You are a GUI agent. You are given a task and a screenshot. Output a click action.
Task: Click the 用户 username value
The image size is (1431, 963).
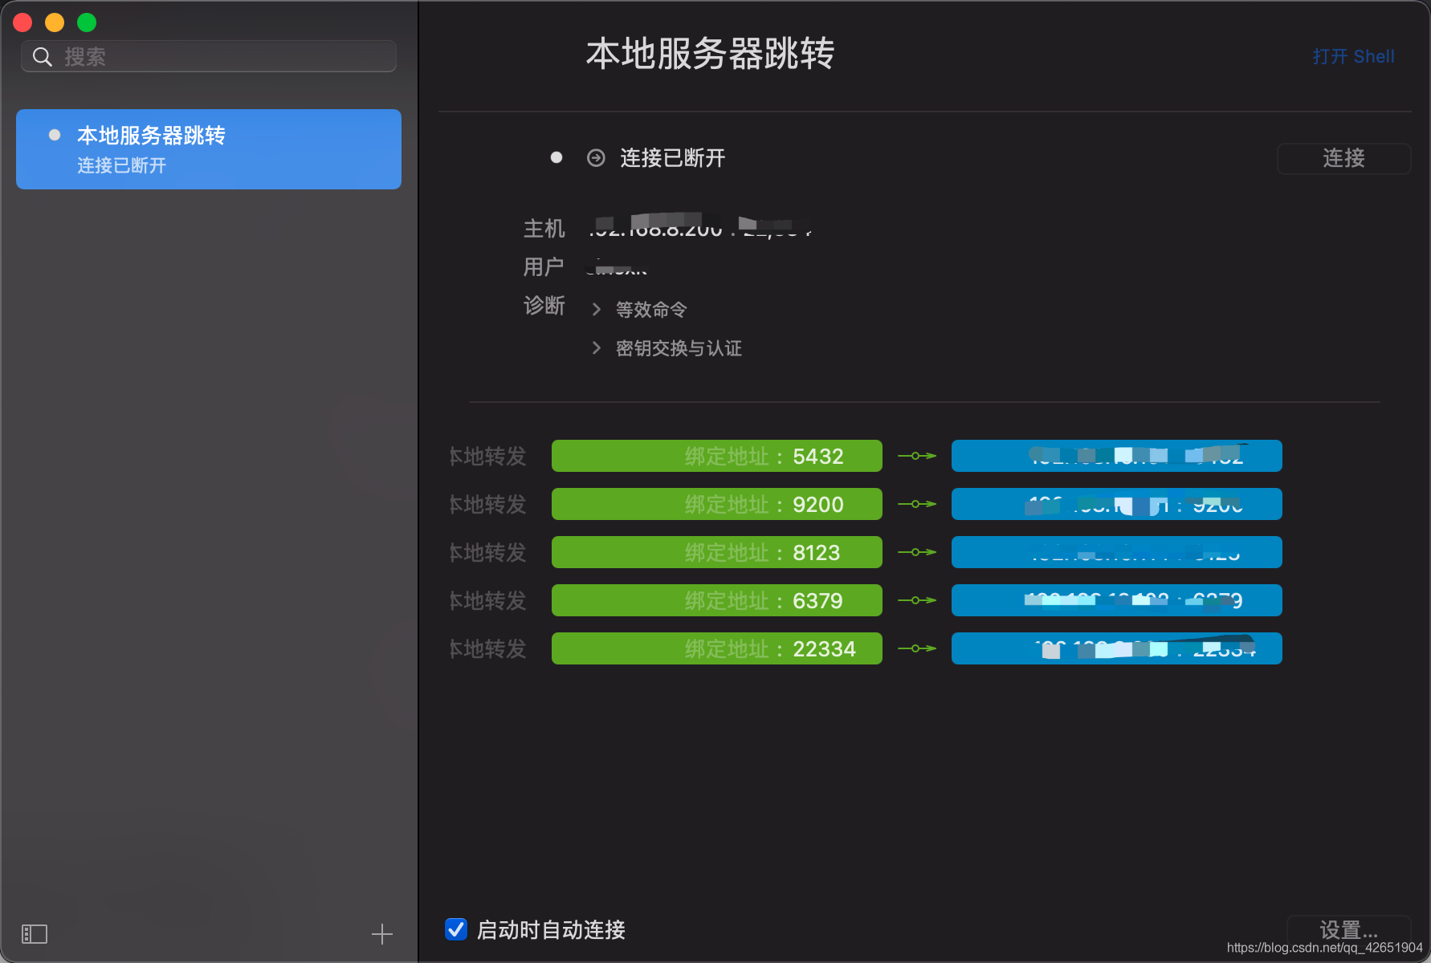coord(617,267)
